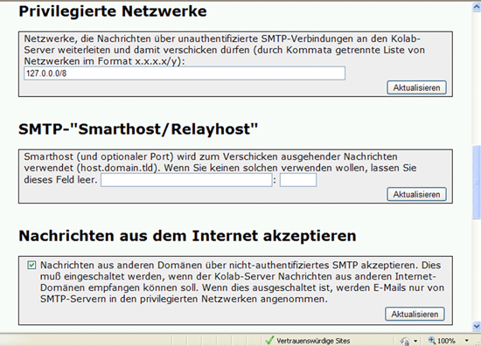
Task: Click the 'Nachrichten aus dem Internet akzeptieren' heading
Action: [x=187, y=236]
